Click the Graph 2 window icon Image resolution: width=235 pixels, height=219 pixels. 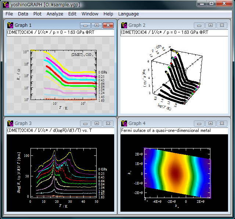124,25
